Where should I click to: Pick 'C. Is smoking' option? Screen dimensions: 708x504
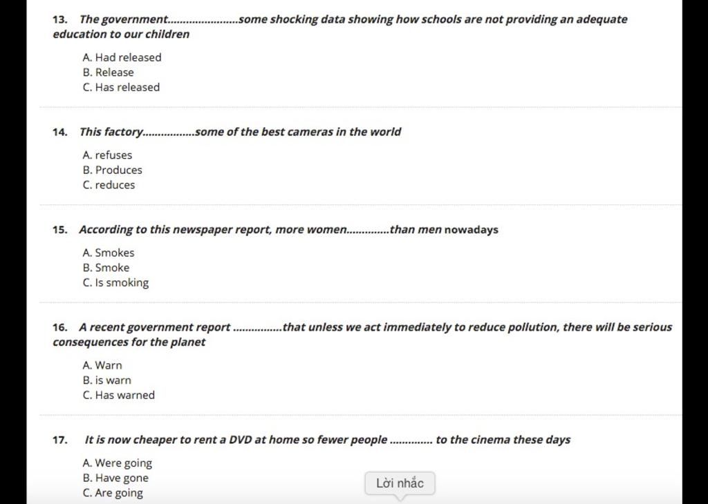[x=115, y=282]
